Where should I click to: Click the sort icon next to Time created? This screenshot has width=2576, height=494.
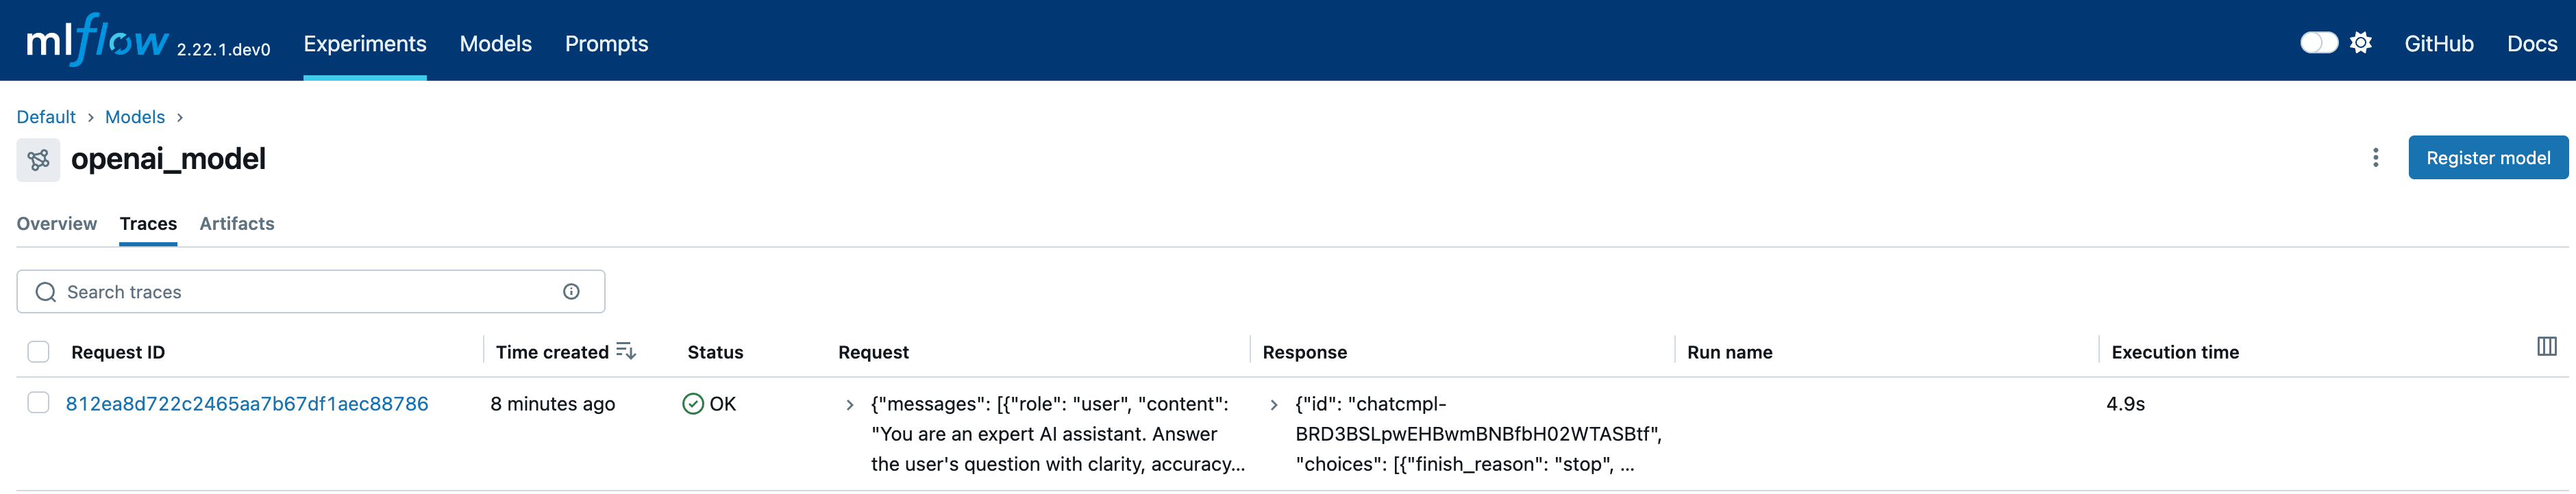coord(626,350)
